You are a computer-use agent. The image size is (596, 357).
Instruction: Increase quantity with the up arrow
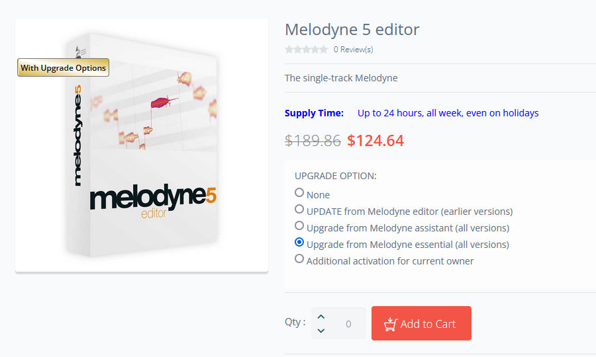pyautogui.click(x=321, y=317)
